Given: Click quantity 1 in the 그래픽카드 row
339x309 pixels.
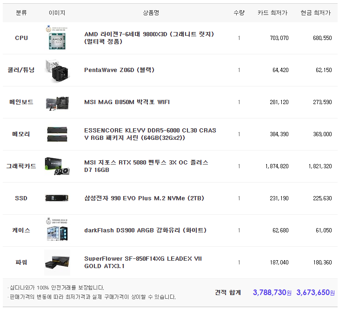Looking at the screenshot, I should pos(239,166).
